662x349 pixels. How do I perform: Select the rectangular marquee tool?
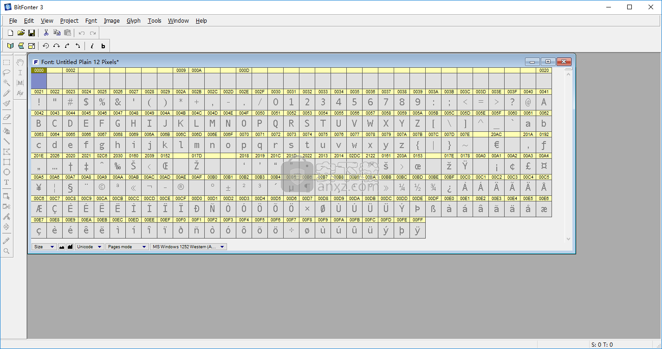6,62
